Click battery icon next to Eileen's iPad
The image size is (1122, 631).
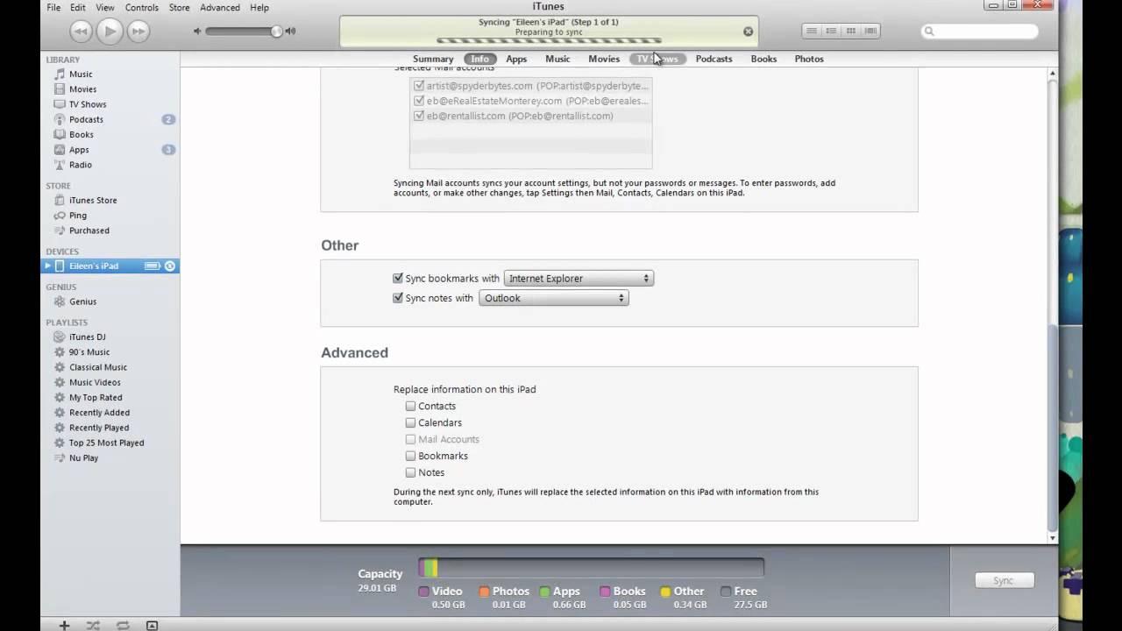point(152,266)
